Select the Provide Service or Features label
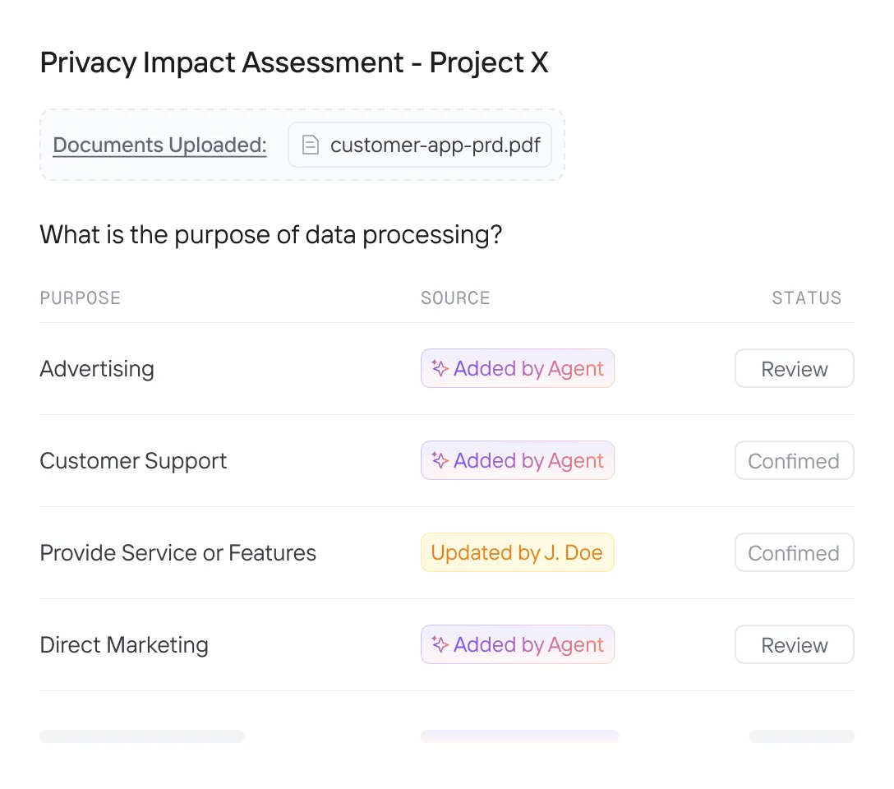The height and width of the screenshot is (789, 894). pyautogui.click(x=177, y=553)
